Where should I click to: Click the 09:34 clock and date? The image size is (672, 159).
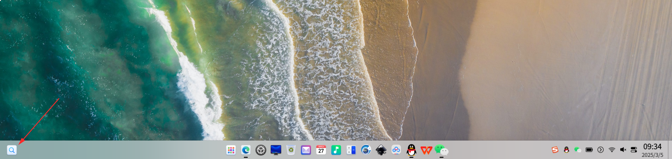(x=652, y=150)
